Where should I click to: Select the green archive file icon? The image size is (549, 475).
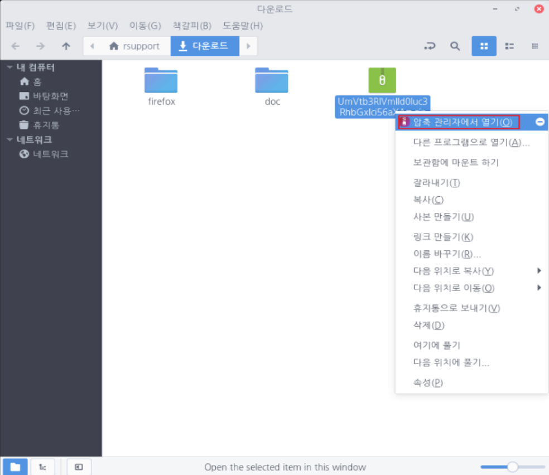coord(382,80)
